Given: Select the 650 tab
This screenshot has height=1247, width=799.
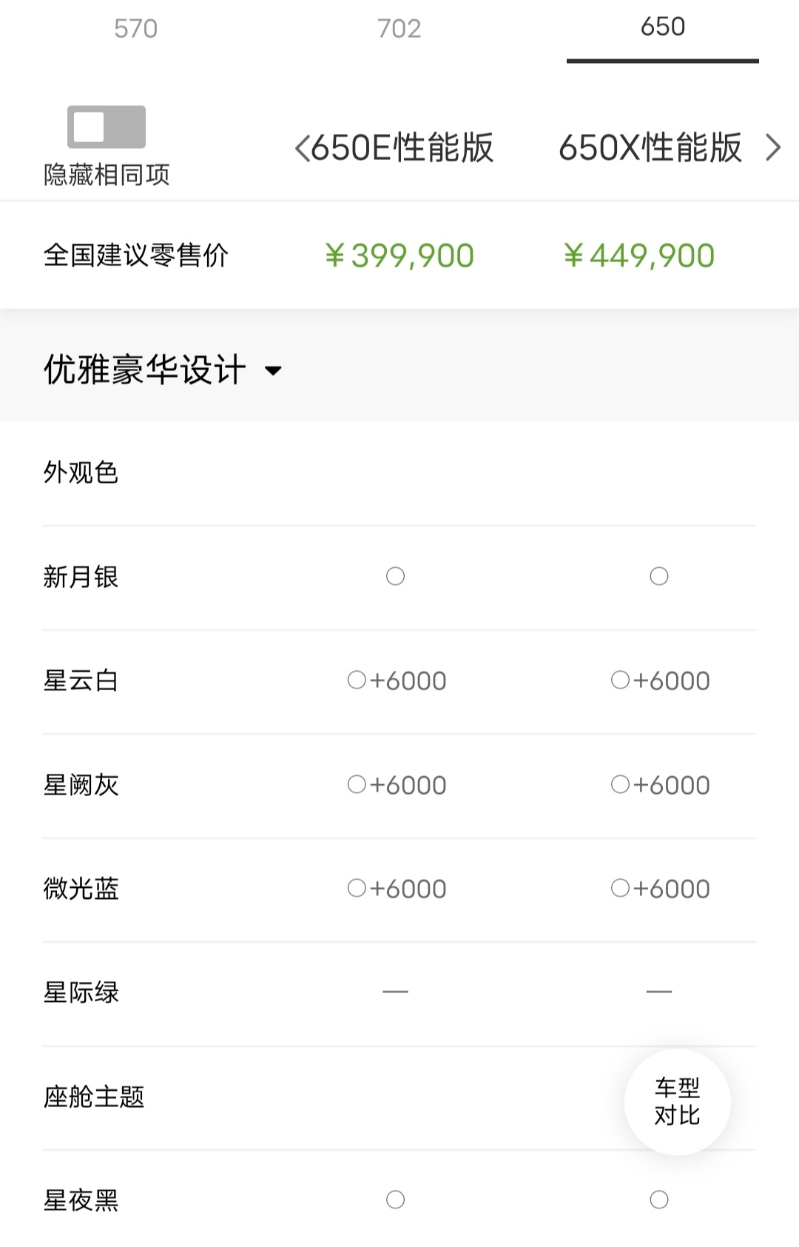Looking at the screenshot, I should (x=662, y=27).
